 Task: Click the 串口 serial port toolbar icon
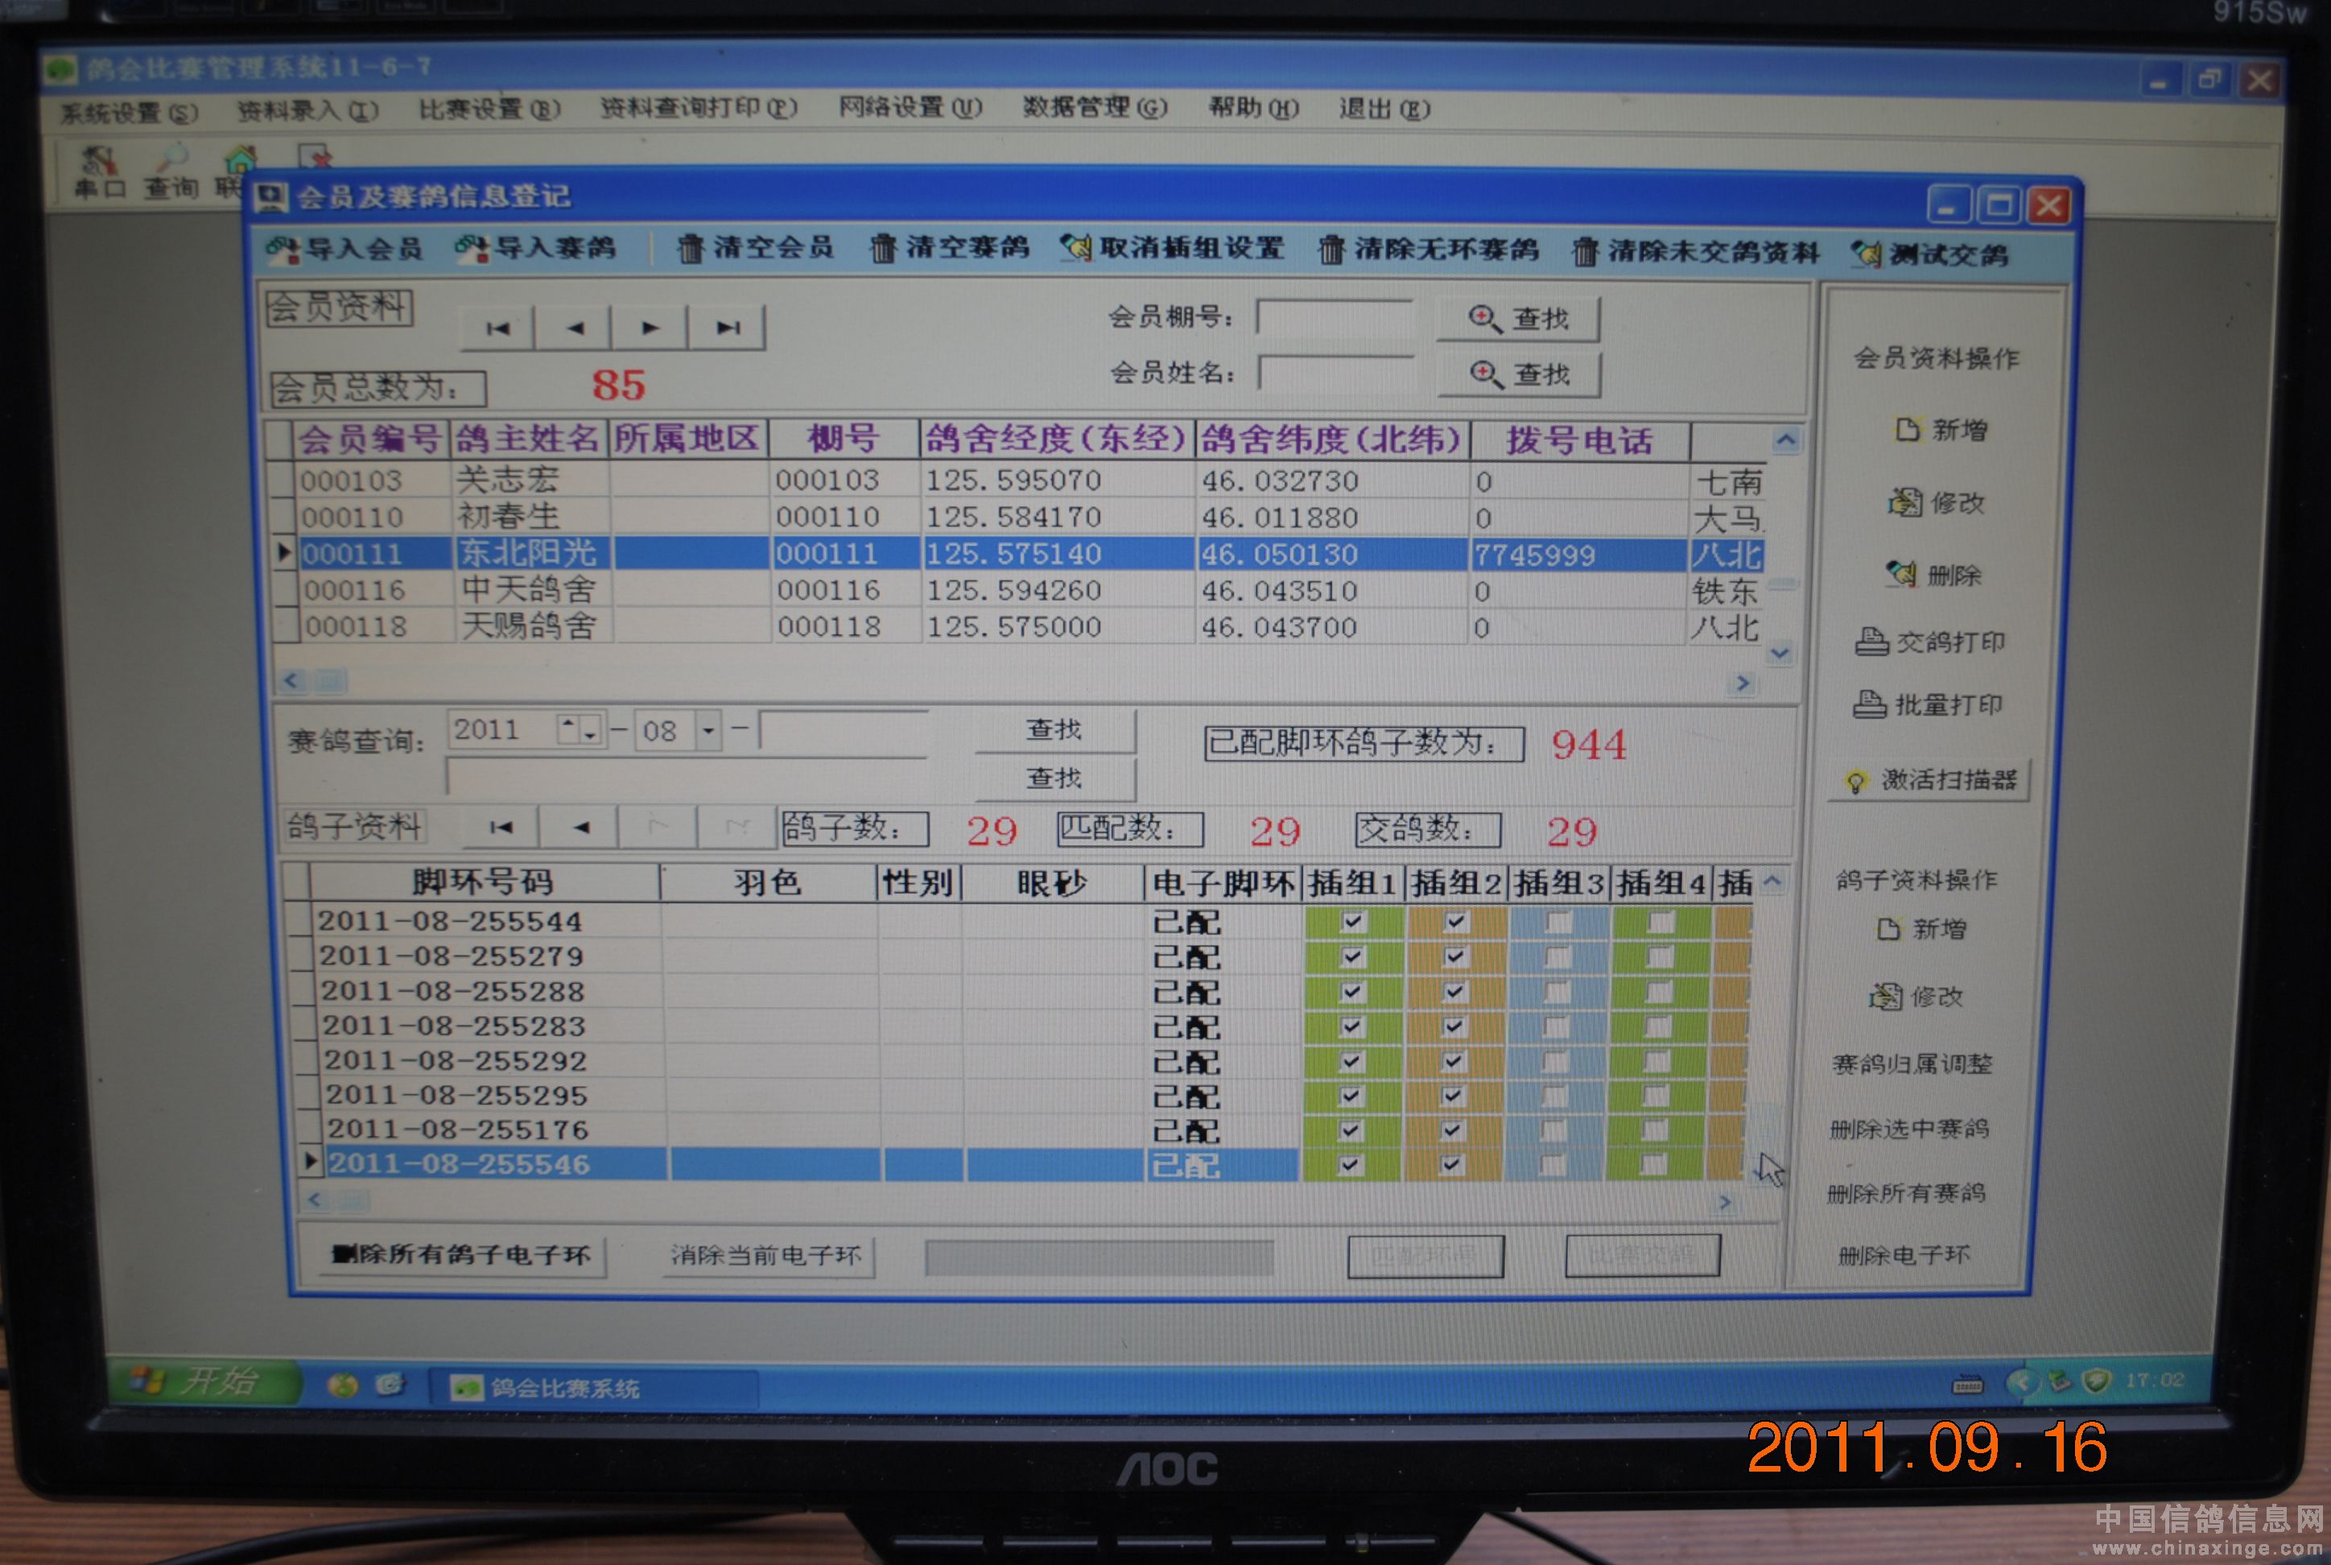pos(99,162)
